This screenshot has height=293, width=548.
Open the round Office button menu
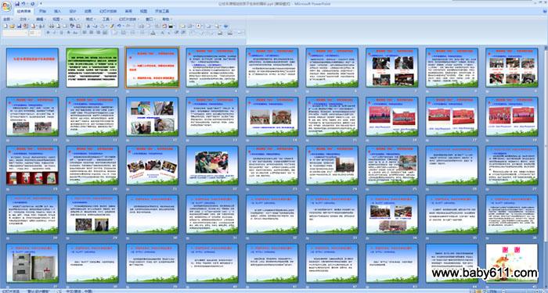pyautogui.click(x=6, y=6)
